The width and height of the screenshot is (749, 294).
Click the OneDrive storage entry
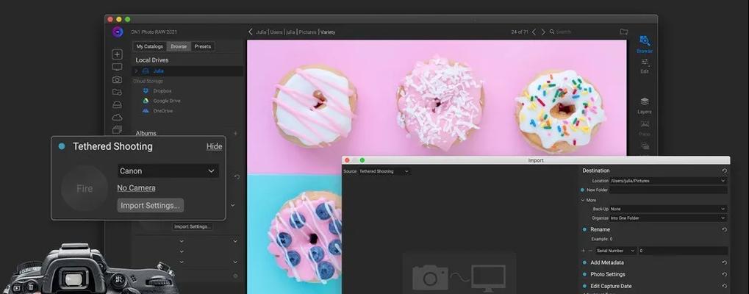click(x=157, y=111)
